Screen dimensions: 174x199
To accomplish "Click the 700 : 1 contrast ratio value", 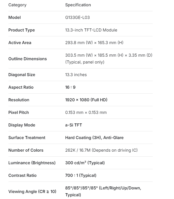I will pyautogui.click(x=81, y=175).
